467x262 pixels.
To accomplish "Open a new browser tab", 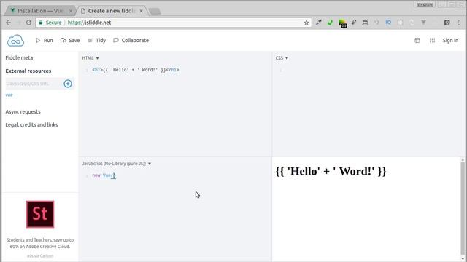I will [155, 12].
